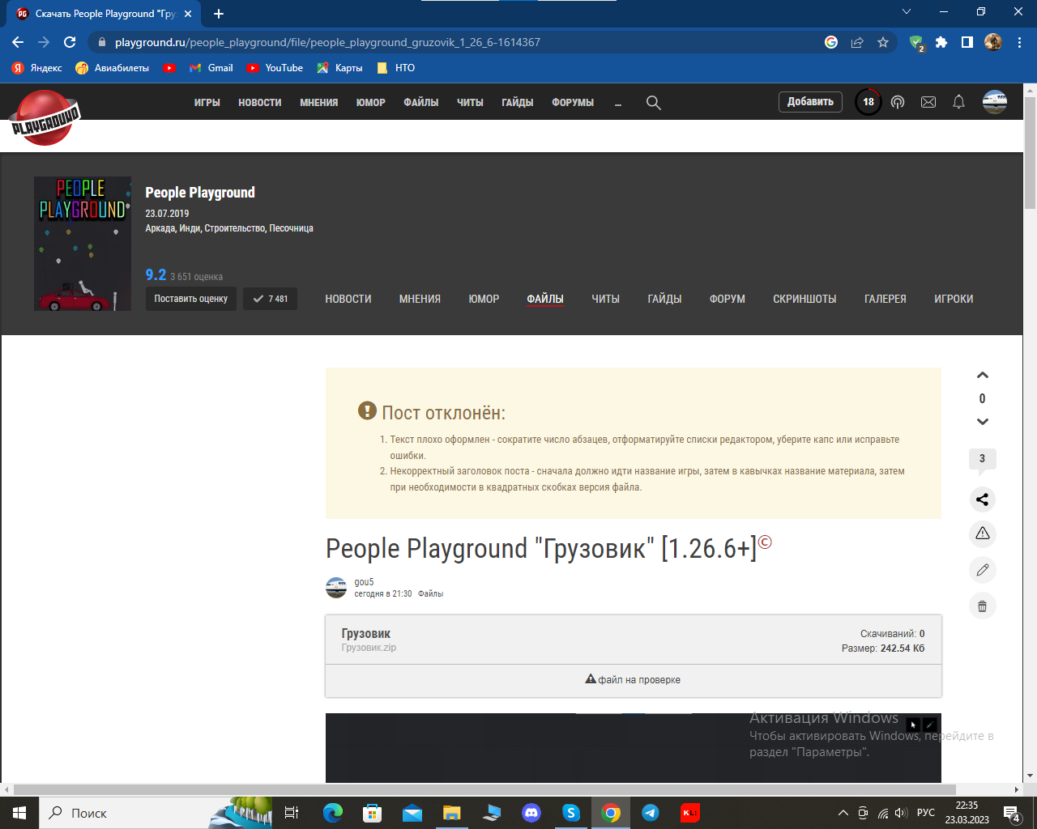1037x829 pixels.
Task: Open the ЧИТЫ tab of the game
Action: click(x=605, y=299)
